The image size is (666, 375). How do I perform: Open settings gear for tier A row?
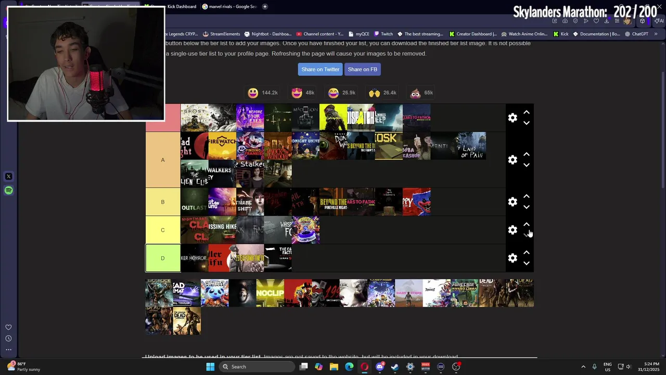513,160
